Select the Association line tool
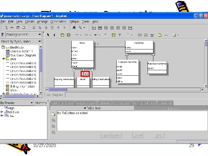The width and height of the screenshot is (208, 156). point(77,35)
